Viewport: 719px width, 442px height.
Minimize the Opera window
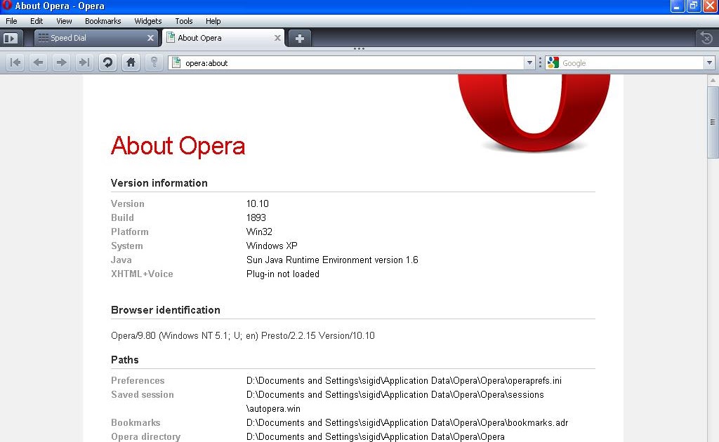click(677, 6)
